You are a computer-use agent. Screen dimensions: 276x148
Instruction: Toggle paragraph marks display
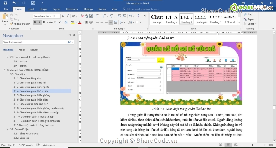(x=145, y=16)
